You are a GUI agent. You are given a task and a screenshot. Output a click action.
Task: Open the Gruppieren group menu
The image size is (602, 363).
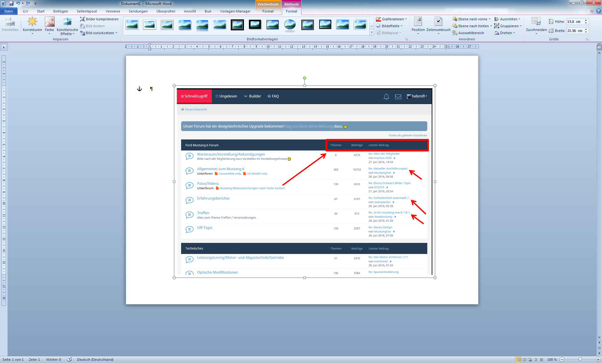click(x=508, y=26)
